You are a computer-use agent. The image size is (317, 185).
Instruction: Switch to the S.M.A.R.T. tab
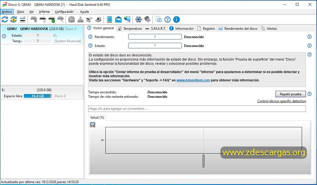(x=156, y=29)
